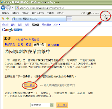Click the browser Forward arrow button
This screenshot has width=112, height=109.
8,8
